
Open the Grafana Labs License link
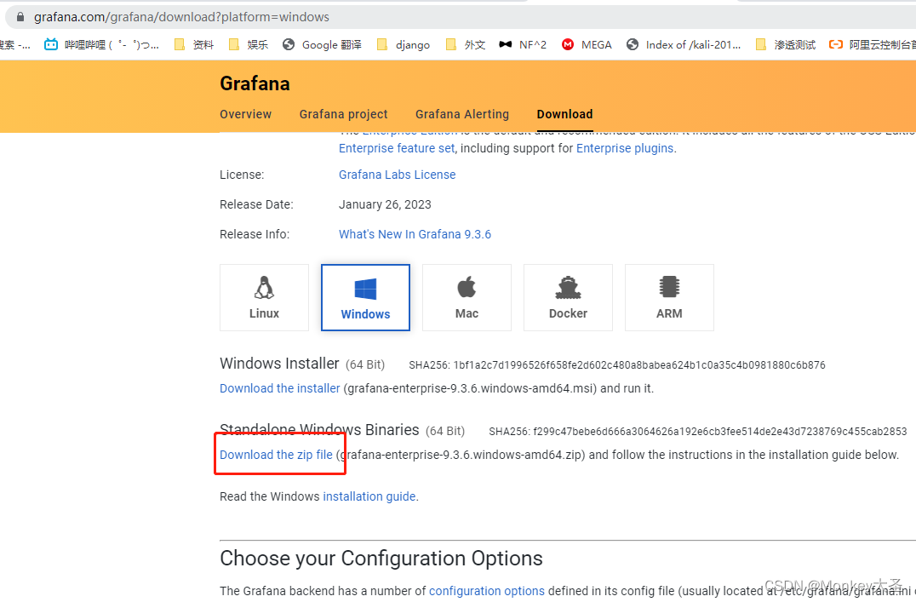coord(398,175)
